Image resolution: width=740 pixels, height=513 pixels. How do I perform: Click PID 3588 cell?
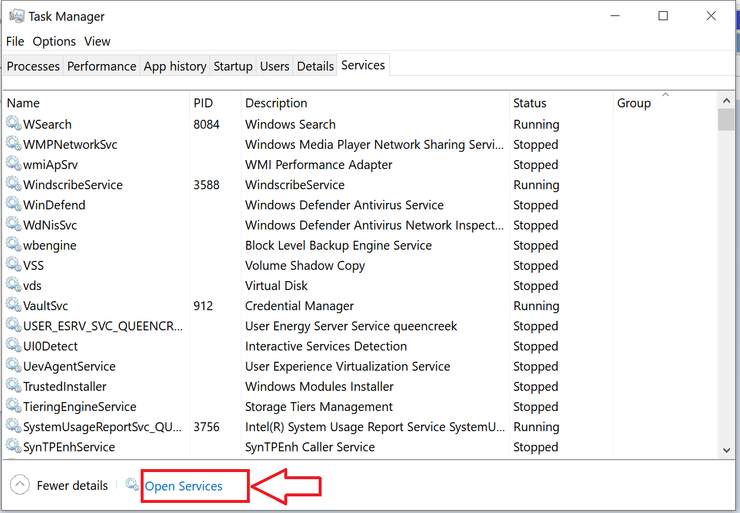click(x=207, y=185)
